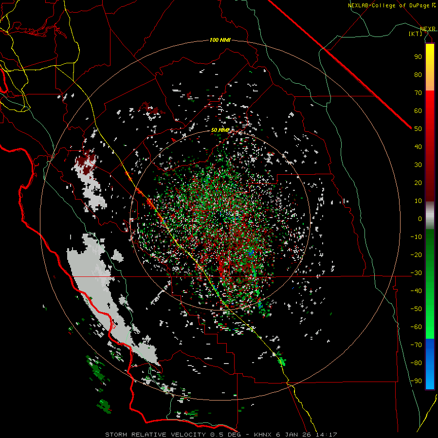Click the 60 value on the velocity scale

click(418, 111)
